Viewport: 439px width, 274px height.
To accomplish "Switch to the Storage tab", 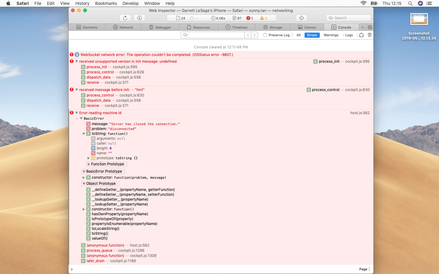I will pos(273,27).
